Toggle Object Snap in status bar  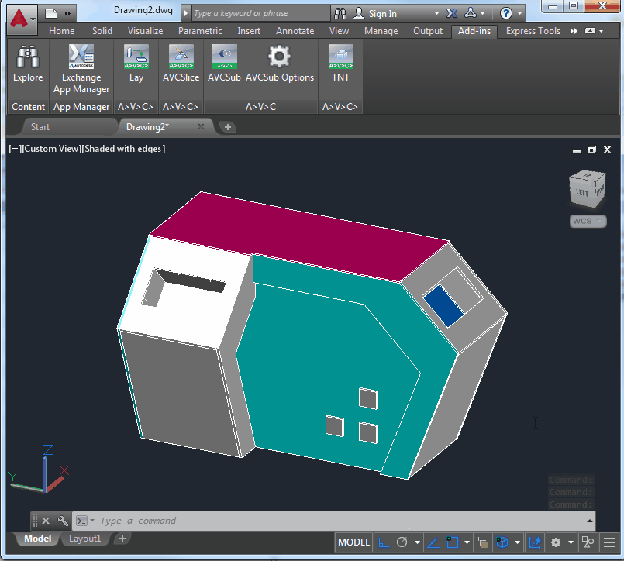[453, 542]
